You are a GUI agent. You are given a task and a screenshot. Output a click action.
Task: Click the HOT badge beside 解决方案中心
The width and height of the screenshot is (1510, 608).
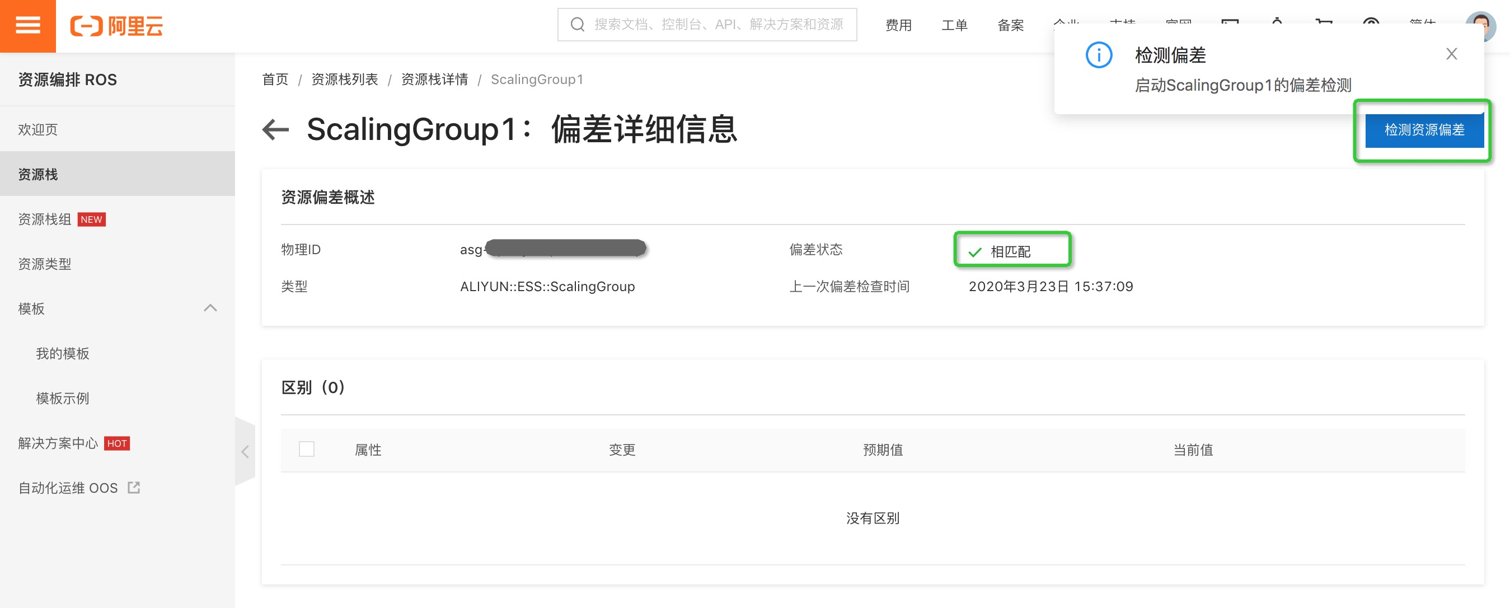(117, 443)
